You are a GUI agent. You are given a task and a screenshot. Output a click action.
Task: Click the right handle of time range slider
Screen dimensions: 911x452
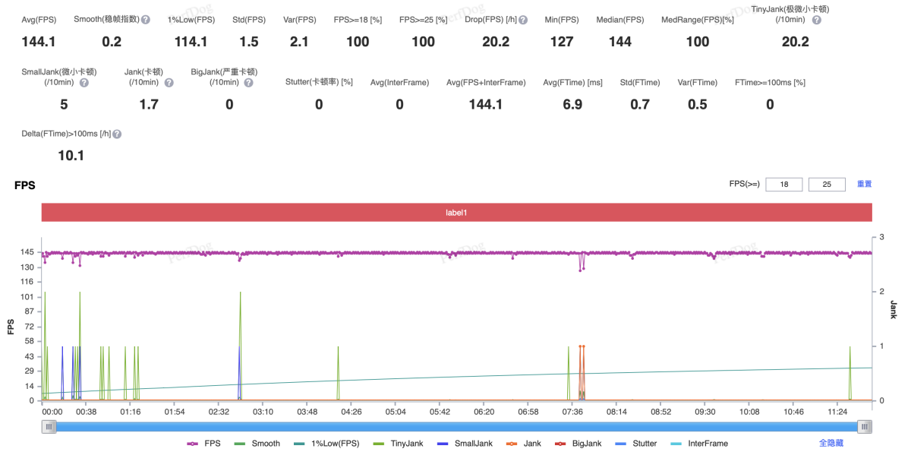click(x=864, y=427)
